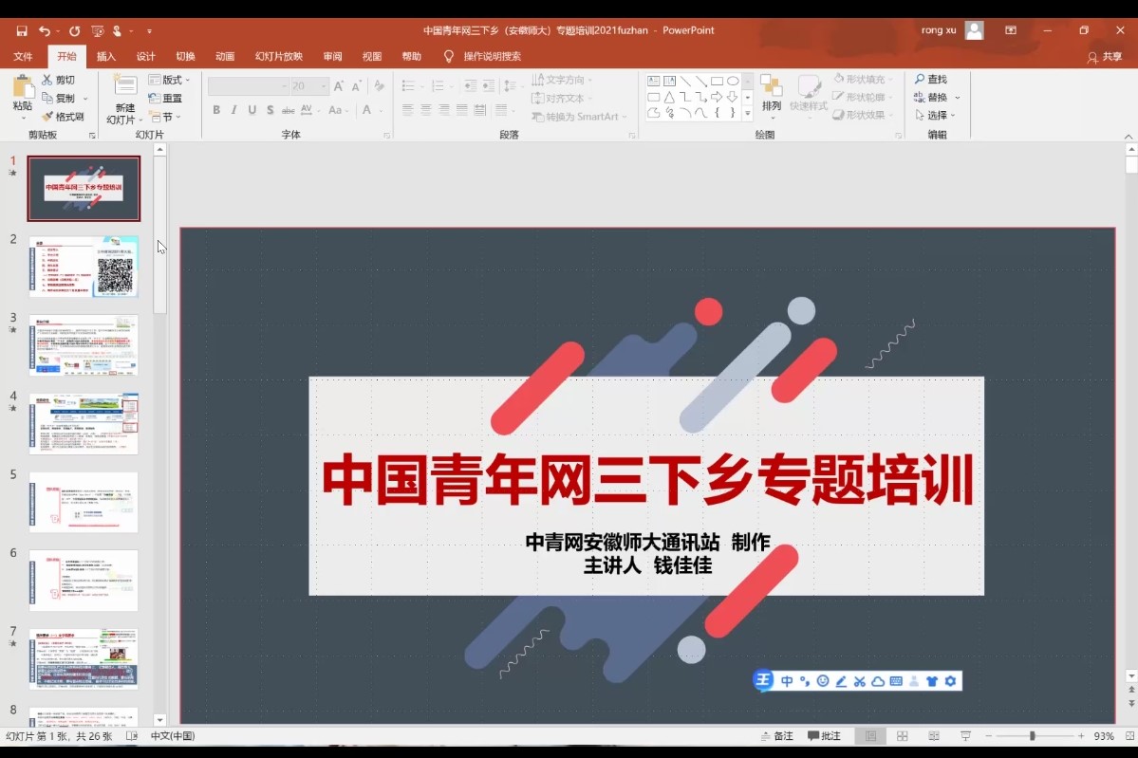The image size is (1138, 758).
Task: Open the Select (选择) dropdown
Action: (x=936, y=116)
